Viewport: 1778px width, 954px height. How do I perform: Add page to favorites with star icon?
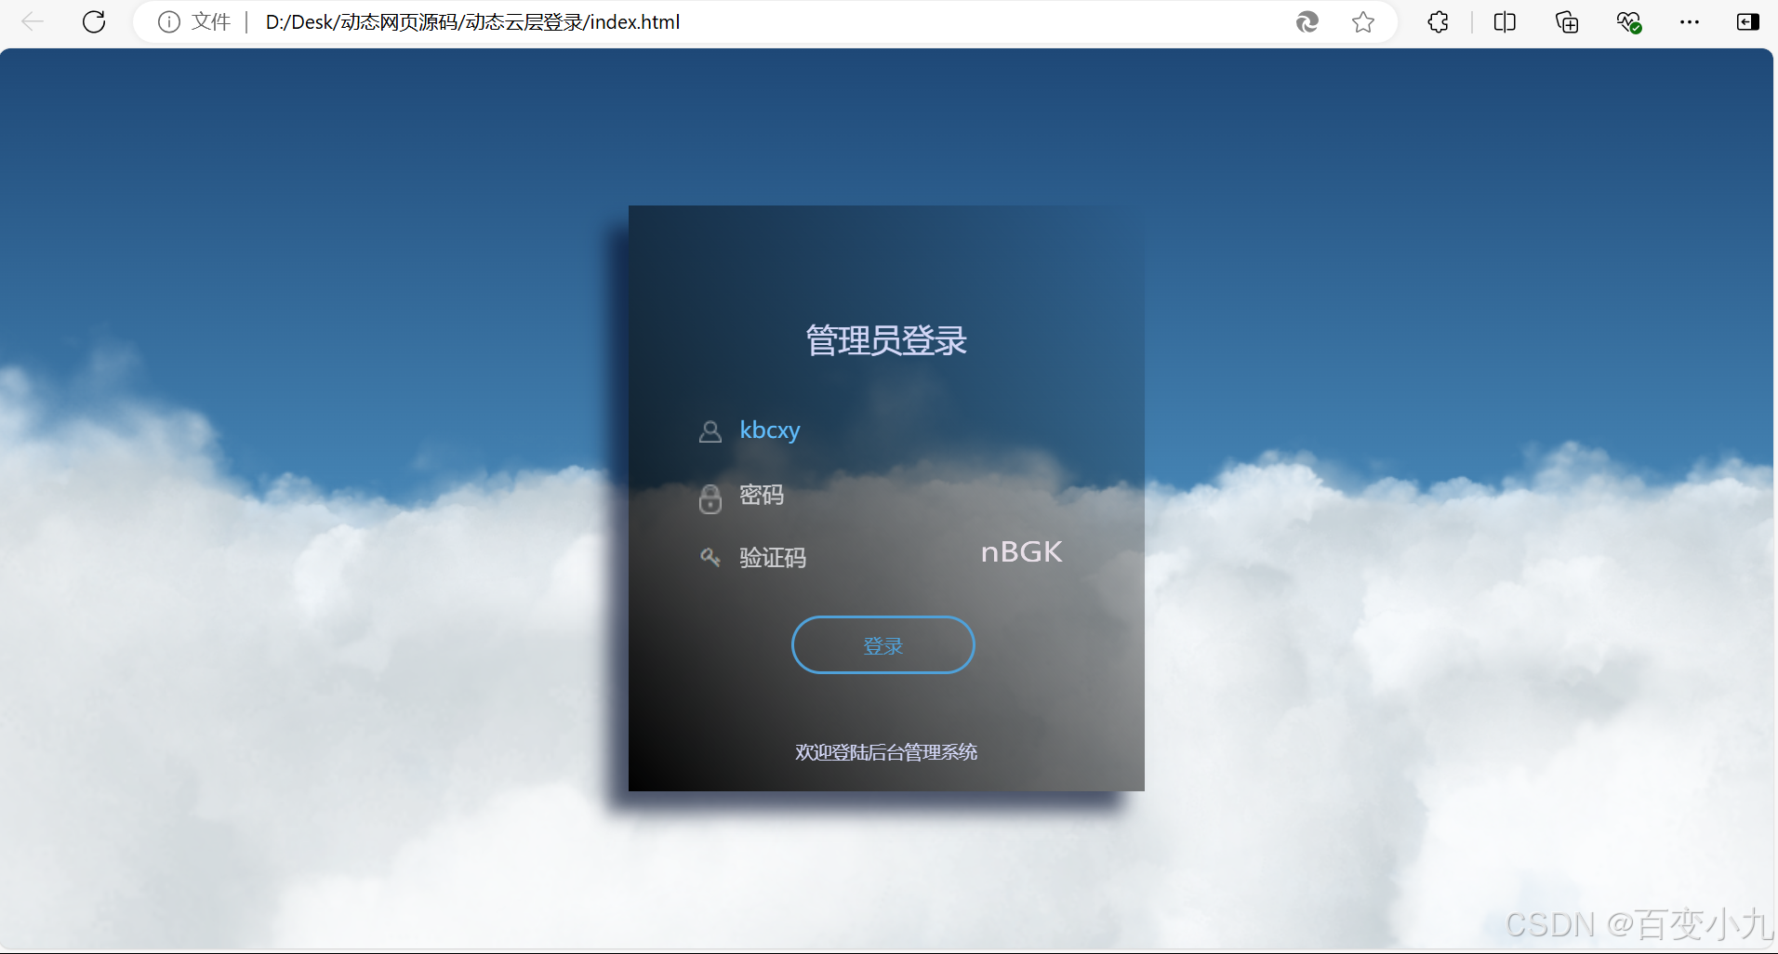[x=1363, y=21]
